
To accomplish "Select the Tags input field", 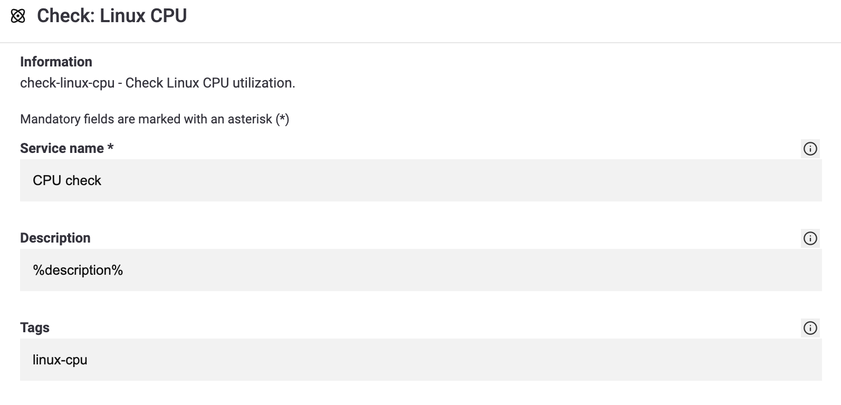I will click(x=420, y=360).
